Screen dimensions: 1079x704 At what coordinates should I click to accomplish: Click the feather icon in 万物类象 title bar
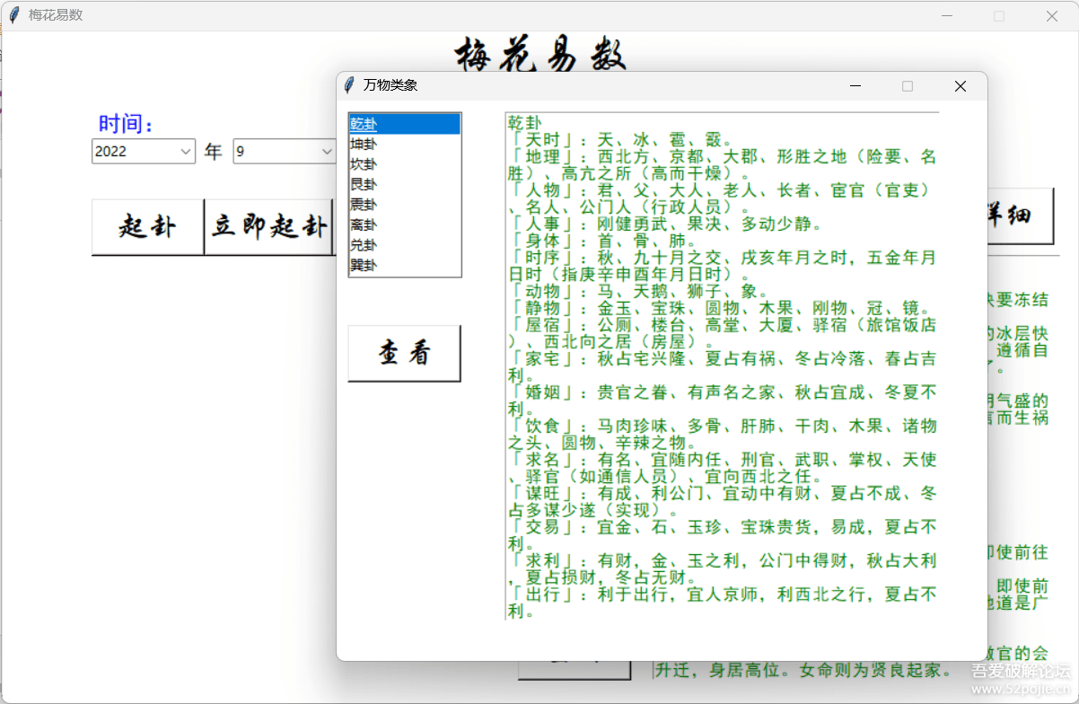click(350, 85)
